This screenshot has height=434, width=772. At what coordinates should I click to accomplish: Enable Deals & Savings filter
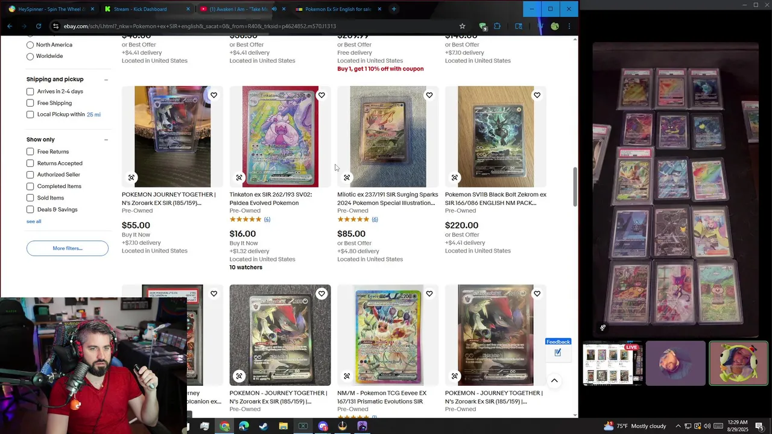coord(30,209)
